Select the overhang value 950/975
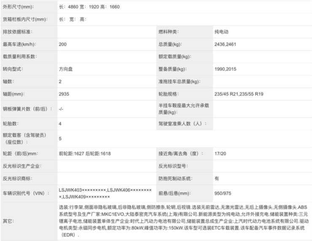This screenshot has width=312, height=241. point(223,193)
